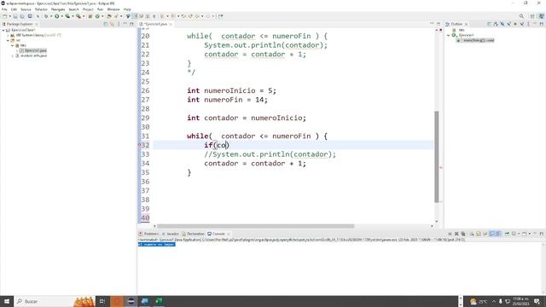Click the New file toolbar icon
546x307 pixels.
(x=5, y=16)
